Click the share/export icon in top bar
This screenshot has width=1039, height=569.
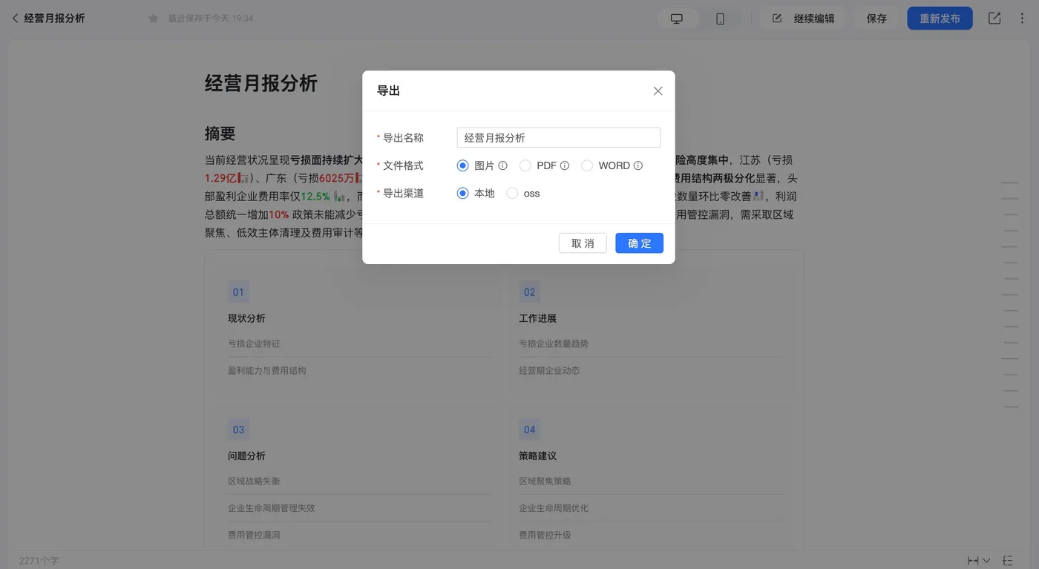[x=994, y=19]
